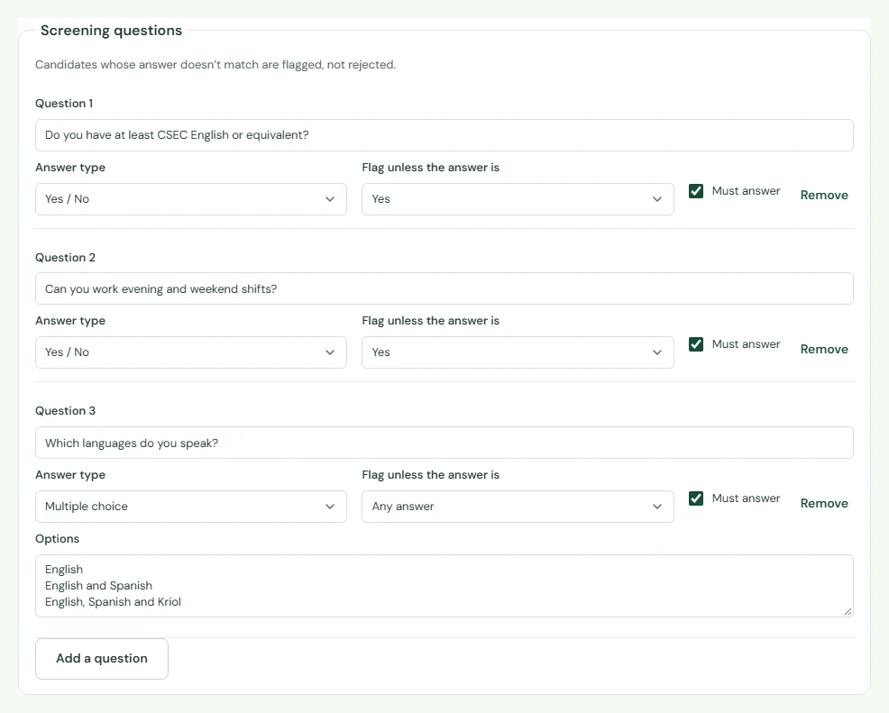Viewport: 889px width, 713px height.
Task: Remove Question 2
Action: [x=824, y=349]
